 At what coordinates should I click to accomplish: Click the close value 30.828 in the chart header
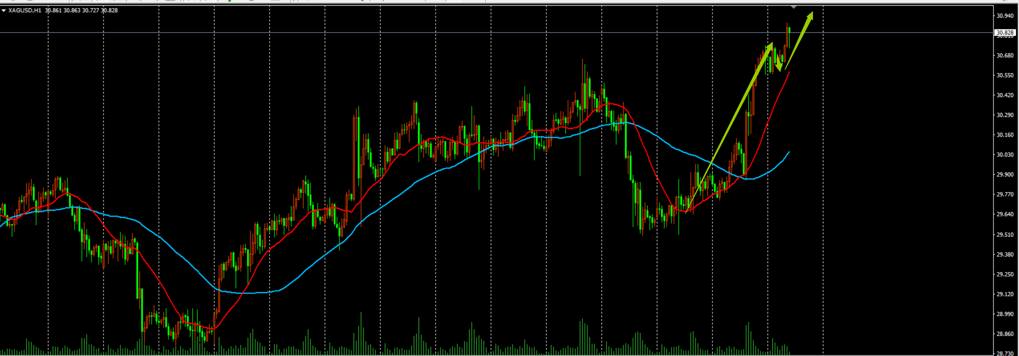pyautogui.click(x=109, y=11)
